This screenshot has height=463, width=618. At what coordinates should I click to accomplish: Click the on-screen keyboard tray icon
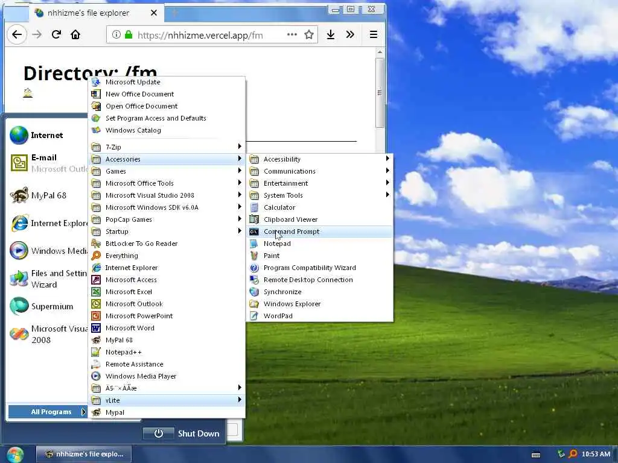536,455
